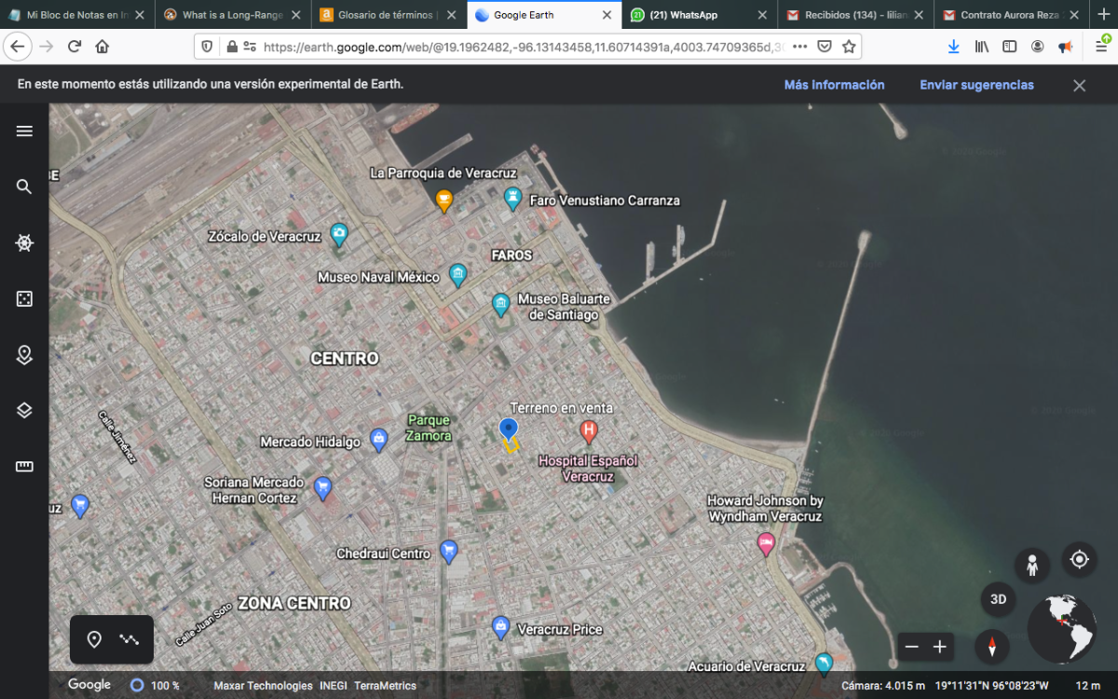Go back to previous page

click(x=18, y=47)
